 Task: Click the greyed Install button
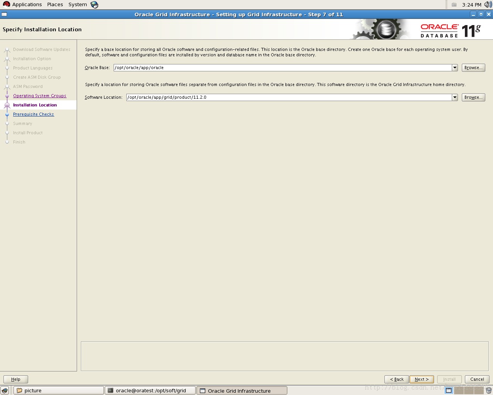coord(449,379)
